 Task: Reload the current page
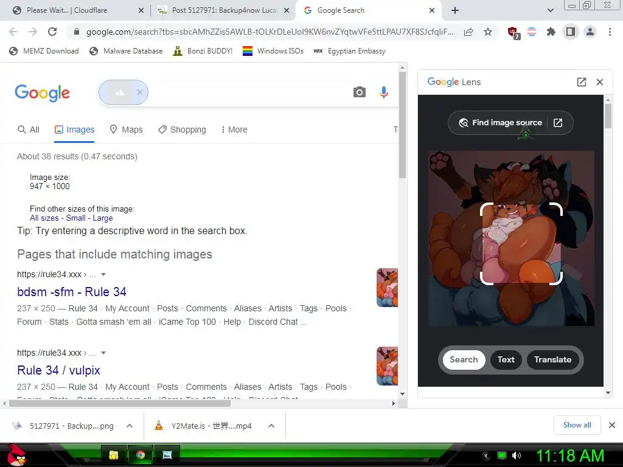[52, 32]
